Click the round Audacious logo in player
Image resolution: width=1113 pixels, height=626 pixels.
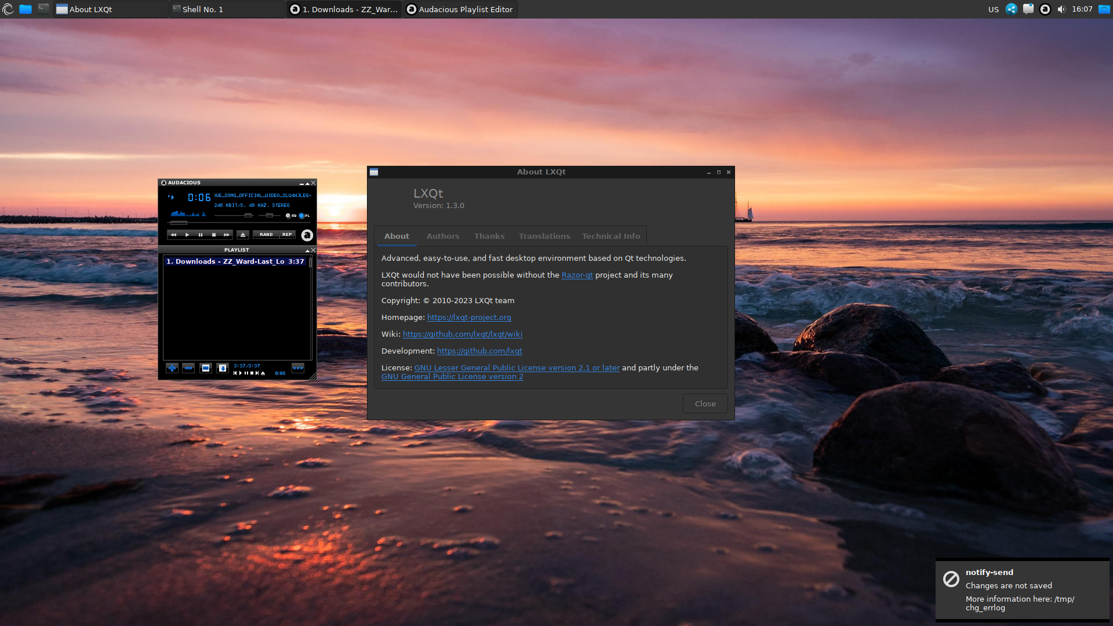pos(307,235)
